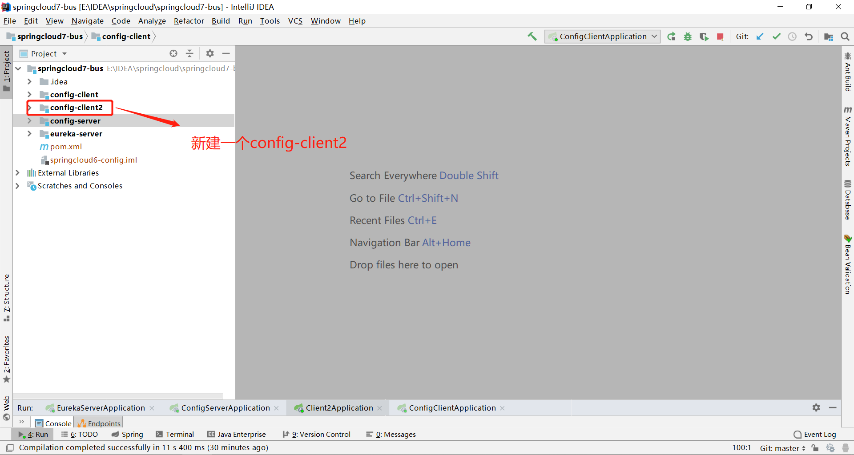Switch to ConfigServerApplication run tab
The height and width of the screenshot is (455, 854).
pyautogui.click(x=226, y=408)
